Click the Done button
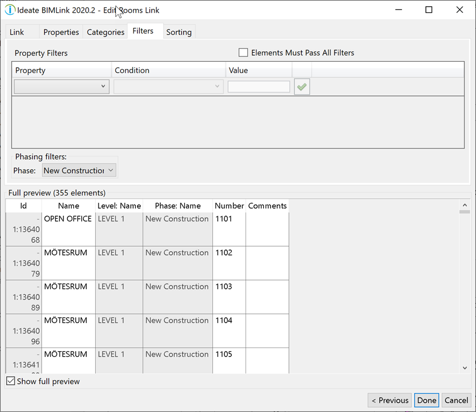The image size is (476, 412). tap(426, 400)
